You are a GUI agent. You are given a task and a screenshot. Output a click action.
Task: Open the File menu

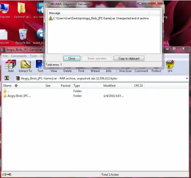pyautogui.click(x=5, y=56)
